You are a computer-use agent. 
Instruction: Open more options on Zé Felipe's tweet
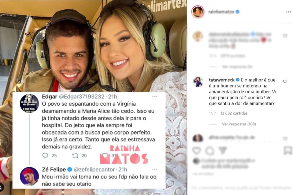click(155, 170)
